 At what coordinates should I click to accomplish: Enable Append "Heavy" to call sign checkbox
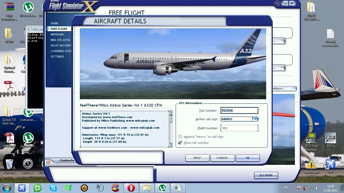click(x=180, y=137)
